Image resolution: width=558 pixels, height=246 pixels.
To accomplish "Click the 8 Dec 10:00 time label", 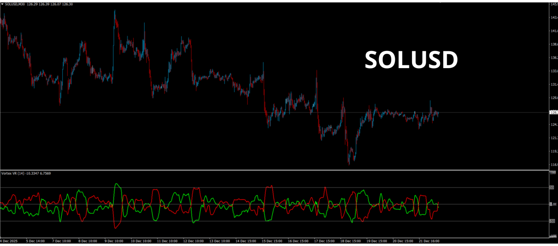I will tap(88, 241).
